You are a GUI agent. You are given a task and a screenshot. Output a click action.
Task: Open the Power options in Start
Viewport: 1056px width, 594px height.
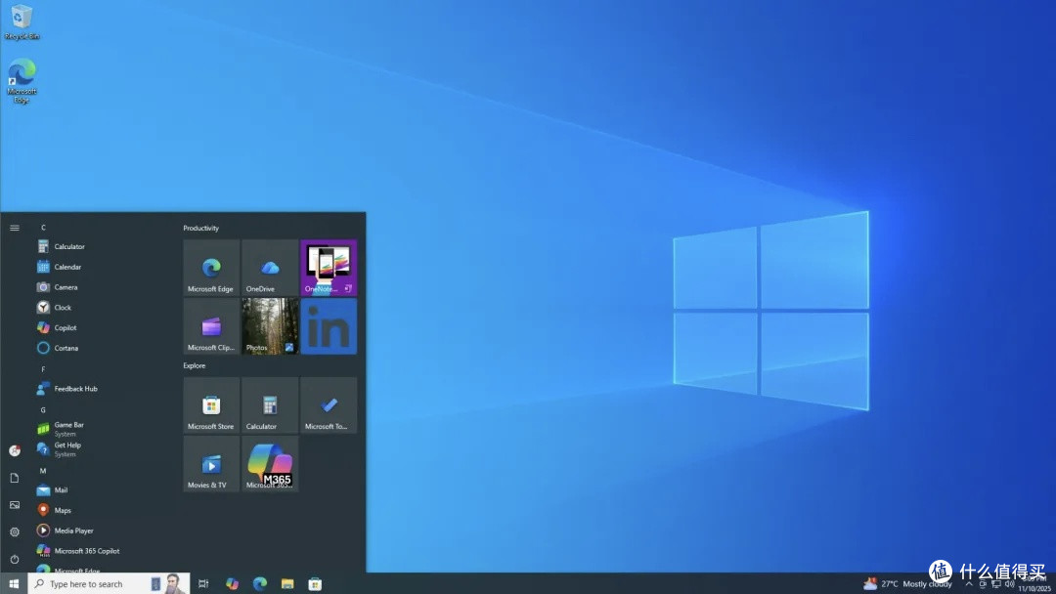[14, 559]
